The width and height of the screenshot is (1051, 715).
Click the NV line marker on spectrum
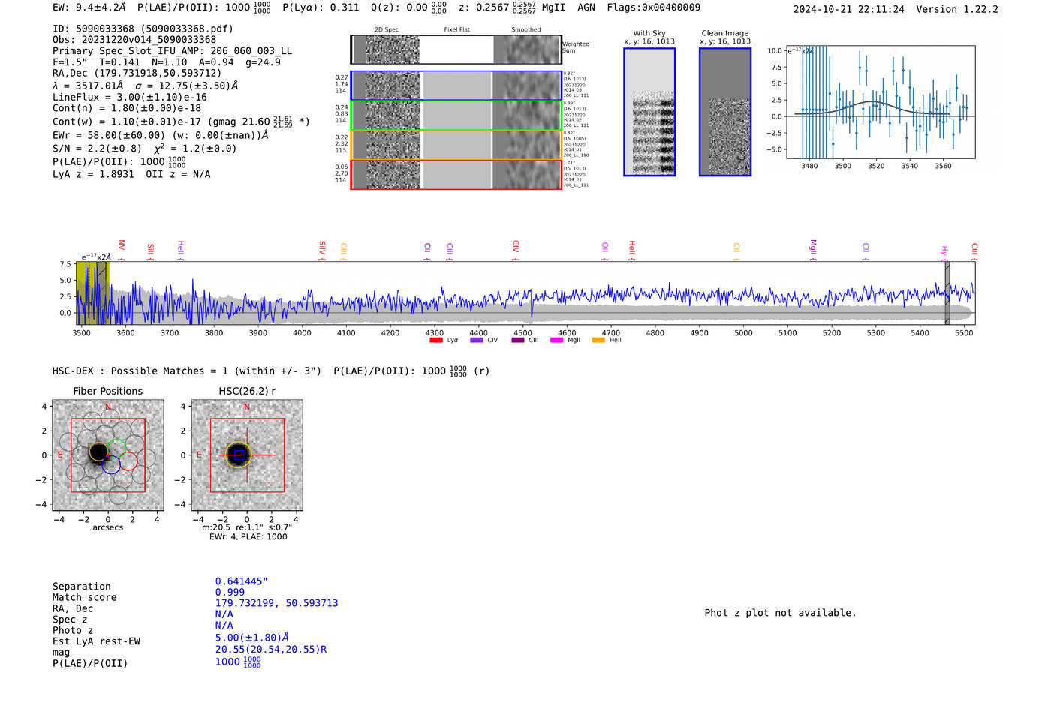122,250
